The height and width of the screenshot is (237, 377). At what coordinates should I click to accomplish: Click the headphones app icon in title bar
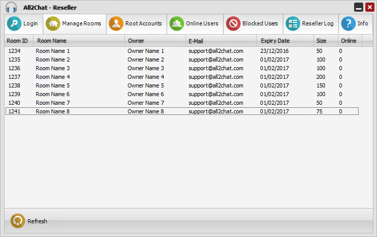tap(11, 8)
